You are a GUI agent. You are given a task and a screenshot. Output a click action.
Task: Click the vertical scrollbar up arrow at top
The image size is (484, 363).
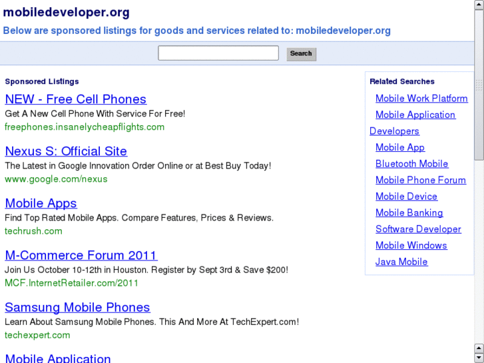(x=479, y=5)
